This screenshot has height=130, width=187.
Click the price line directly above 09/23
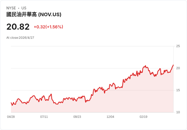click(x=77, y=98)
